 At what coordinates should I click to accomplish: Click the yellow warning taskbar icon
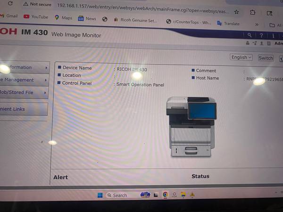coord(192,195)
